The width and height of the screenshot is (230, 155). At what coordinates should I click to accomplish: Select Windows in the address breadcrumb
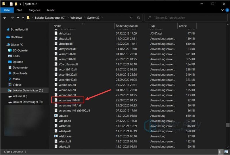[x=76, y=18]
